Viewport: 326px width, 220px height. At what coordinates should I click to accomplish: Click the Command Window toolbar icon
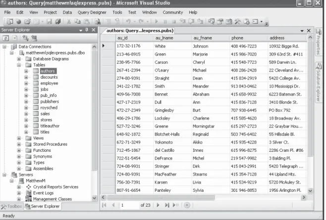tap(255, 21)
